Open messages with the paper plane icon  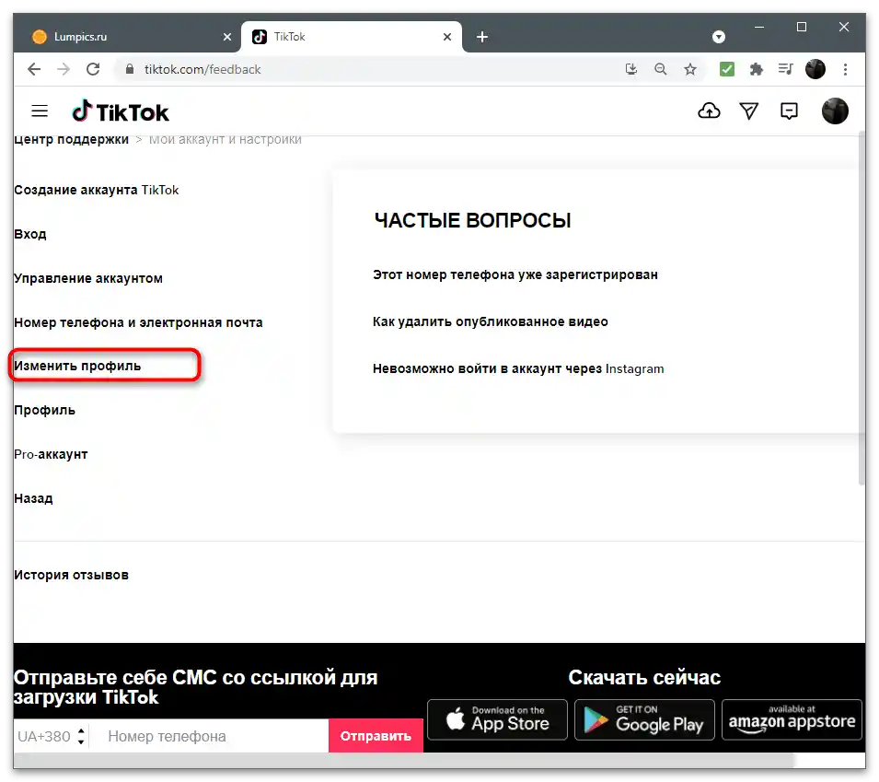[749, 111]
